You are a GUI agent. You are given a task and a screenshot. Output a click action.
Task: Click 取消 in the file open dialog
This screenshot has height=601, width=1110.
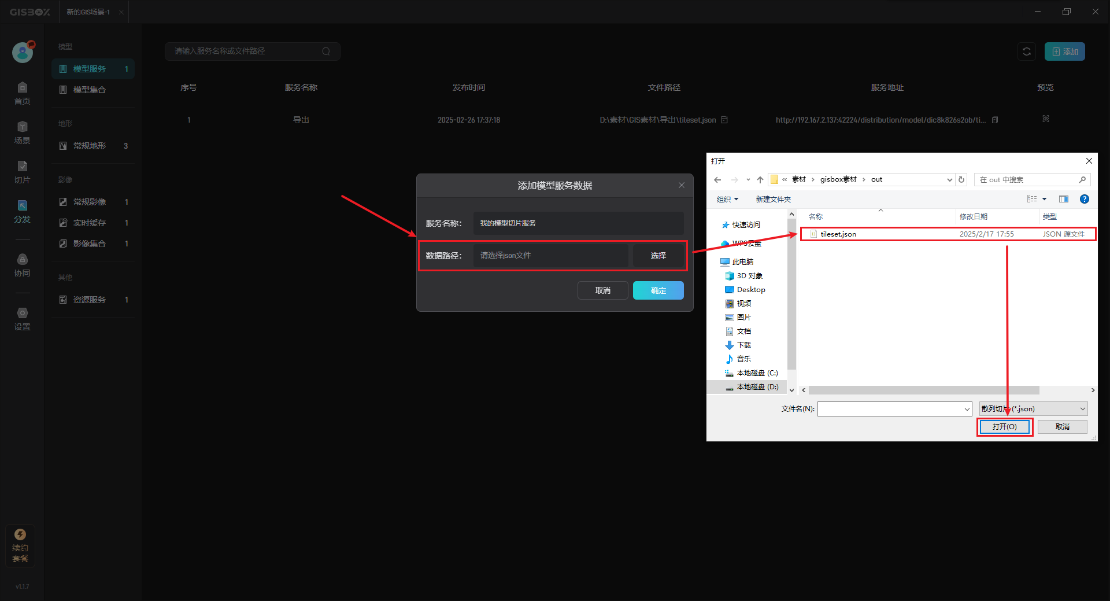pos(1062,427)
